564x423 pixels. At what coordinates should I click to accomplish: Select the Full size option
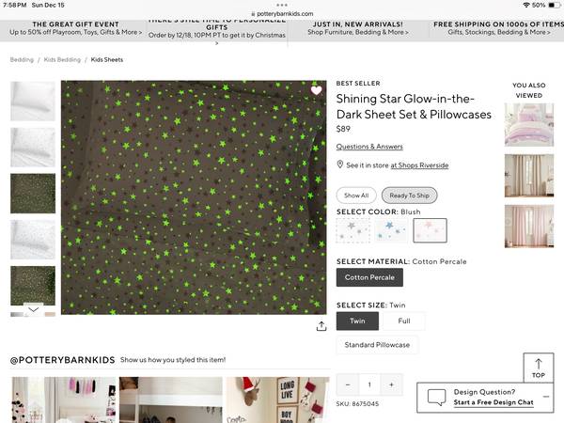pyautogui.click(x=404, y=321)
